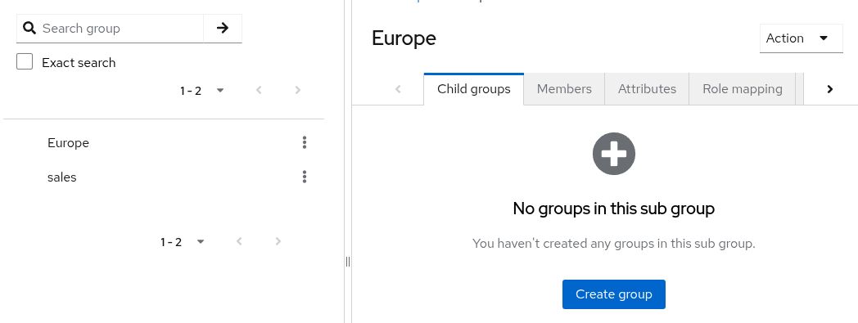Click bottom pagination next page arrow
This screenshot has height=323, width=858.
pyautogui.click(x=278, y=241)
